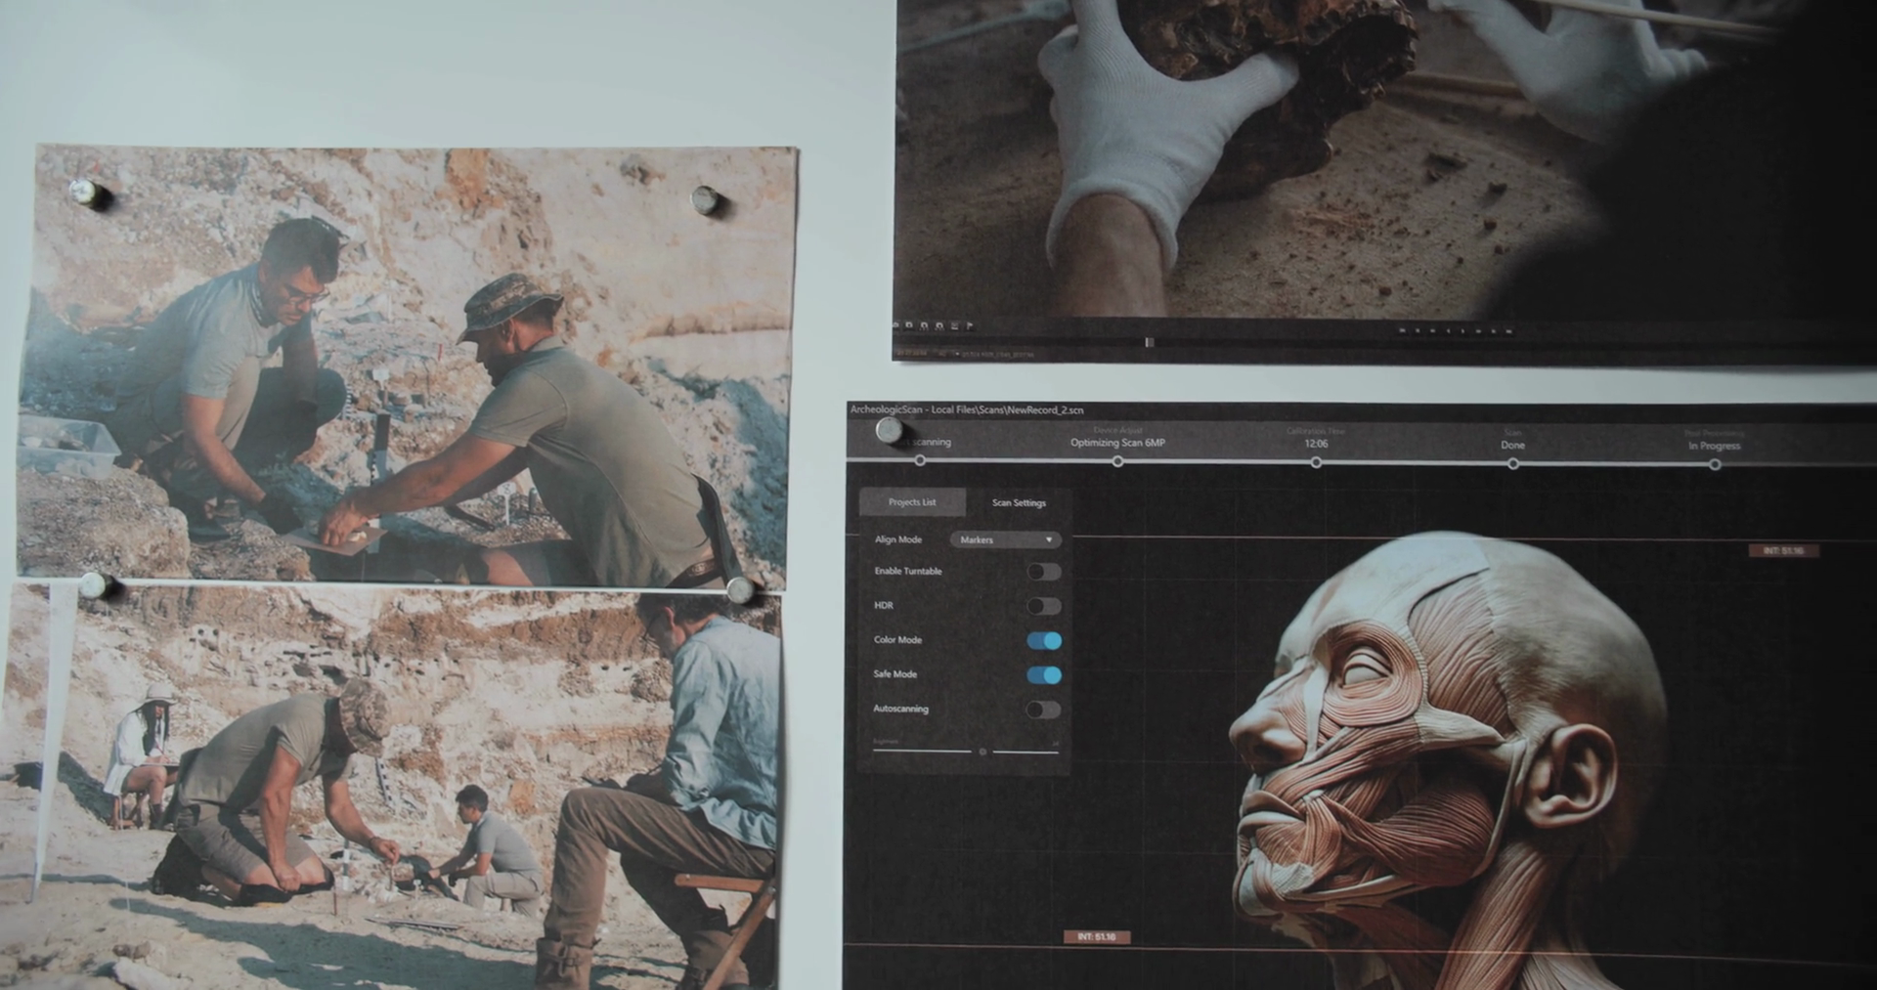Screen dimensions: 1877x990
Task: Select the Scan Done step node
Action: pos(1512,463)
